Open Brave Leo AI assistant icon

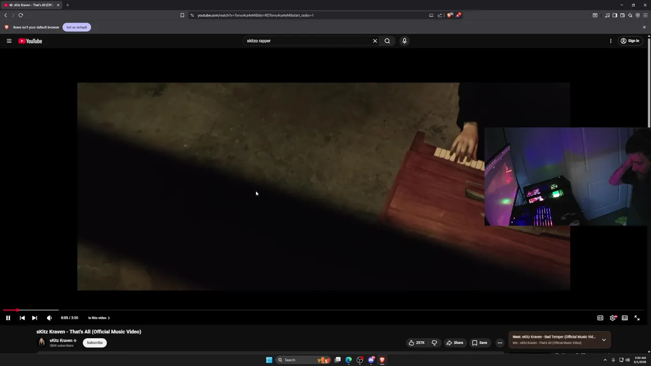[630, 15]
